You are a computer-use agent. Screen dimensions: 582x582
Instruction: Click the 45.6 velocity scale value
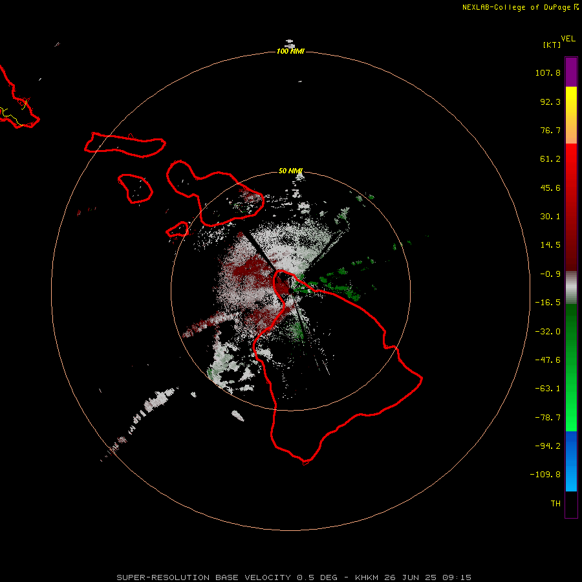point(550,188)
